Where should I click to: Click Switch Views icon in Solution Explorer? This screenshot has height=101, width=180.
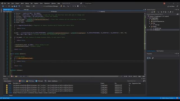pyautogui.click(x=154, y=12)
